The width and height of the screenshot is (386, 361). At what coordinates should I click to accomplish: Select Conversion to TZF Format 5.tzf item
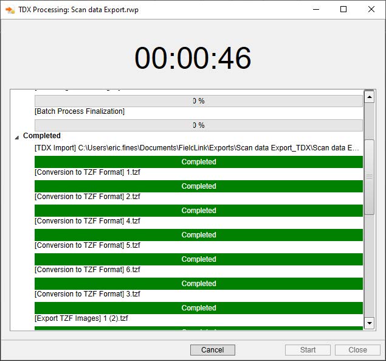click(88, 245)
